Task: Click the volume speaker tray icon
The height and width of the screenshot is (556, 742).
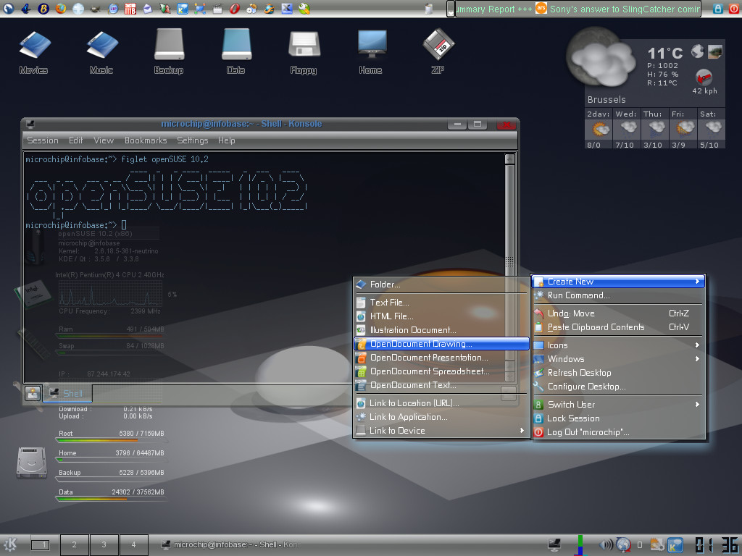Action: click(606, 545)
